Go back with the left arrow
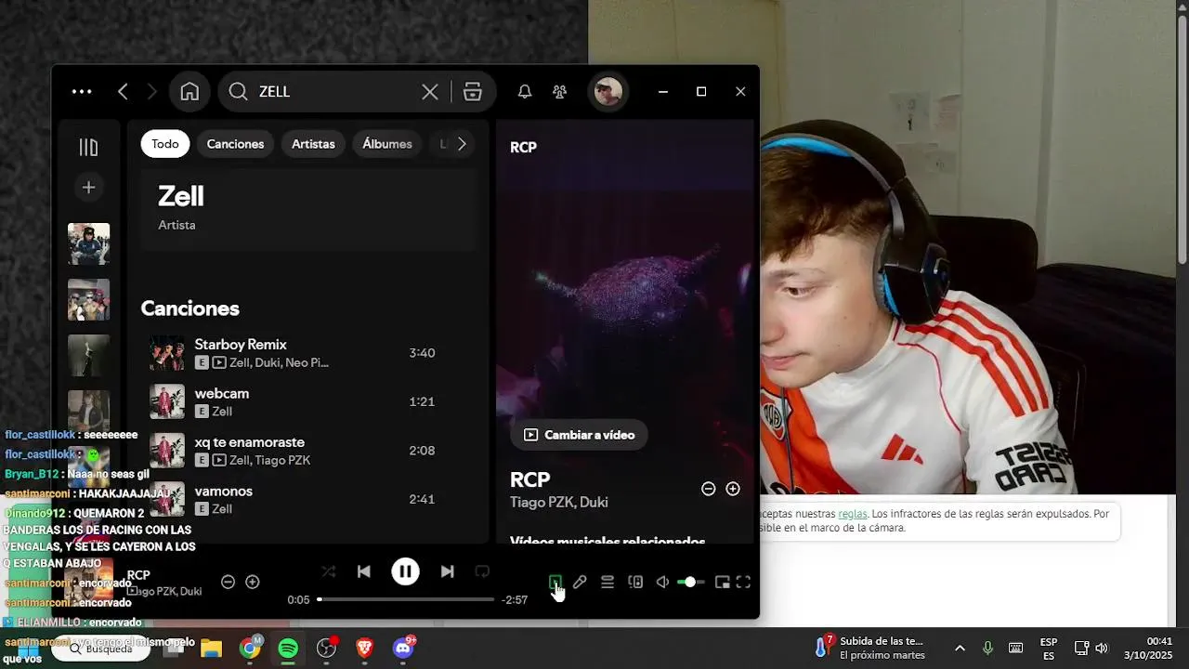 pyautogui.click(x=123, y=91)
